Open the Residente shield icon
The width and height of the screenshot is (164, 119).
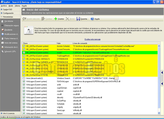[2, 30]
